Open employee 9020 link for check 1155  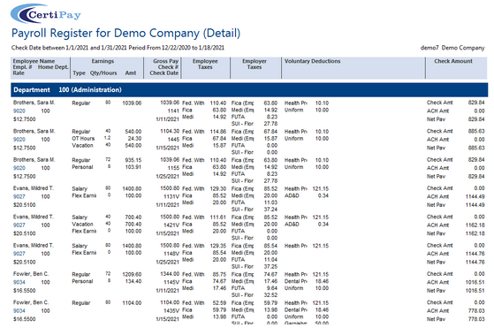click(19, 168)
